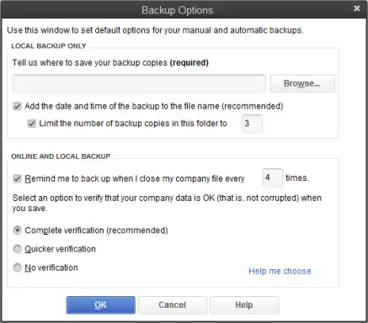The image size is (368, 323).
Task: Open the Help me choose link
Action: coord(280,271)
